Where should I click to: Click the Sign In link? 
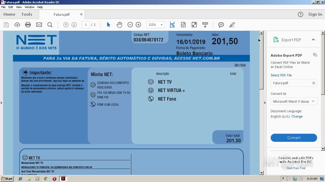315,14
